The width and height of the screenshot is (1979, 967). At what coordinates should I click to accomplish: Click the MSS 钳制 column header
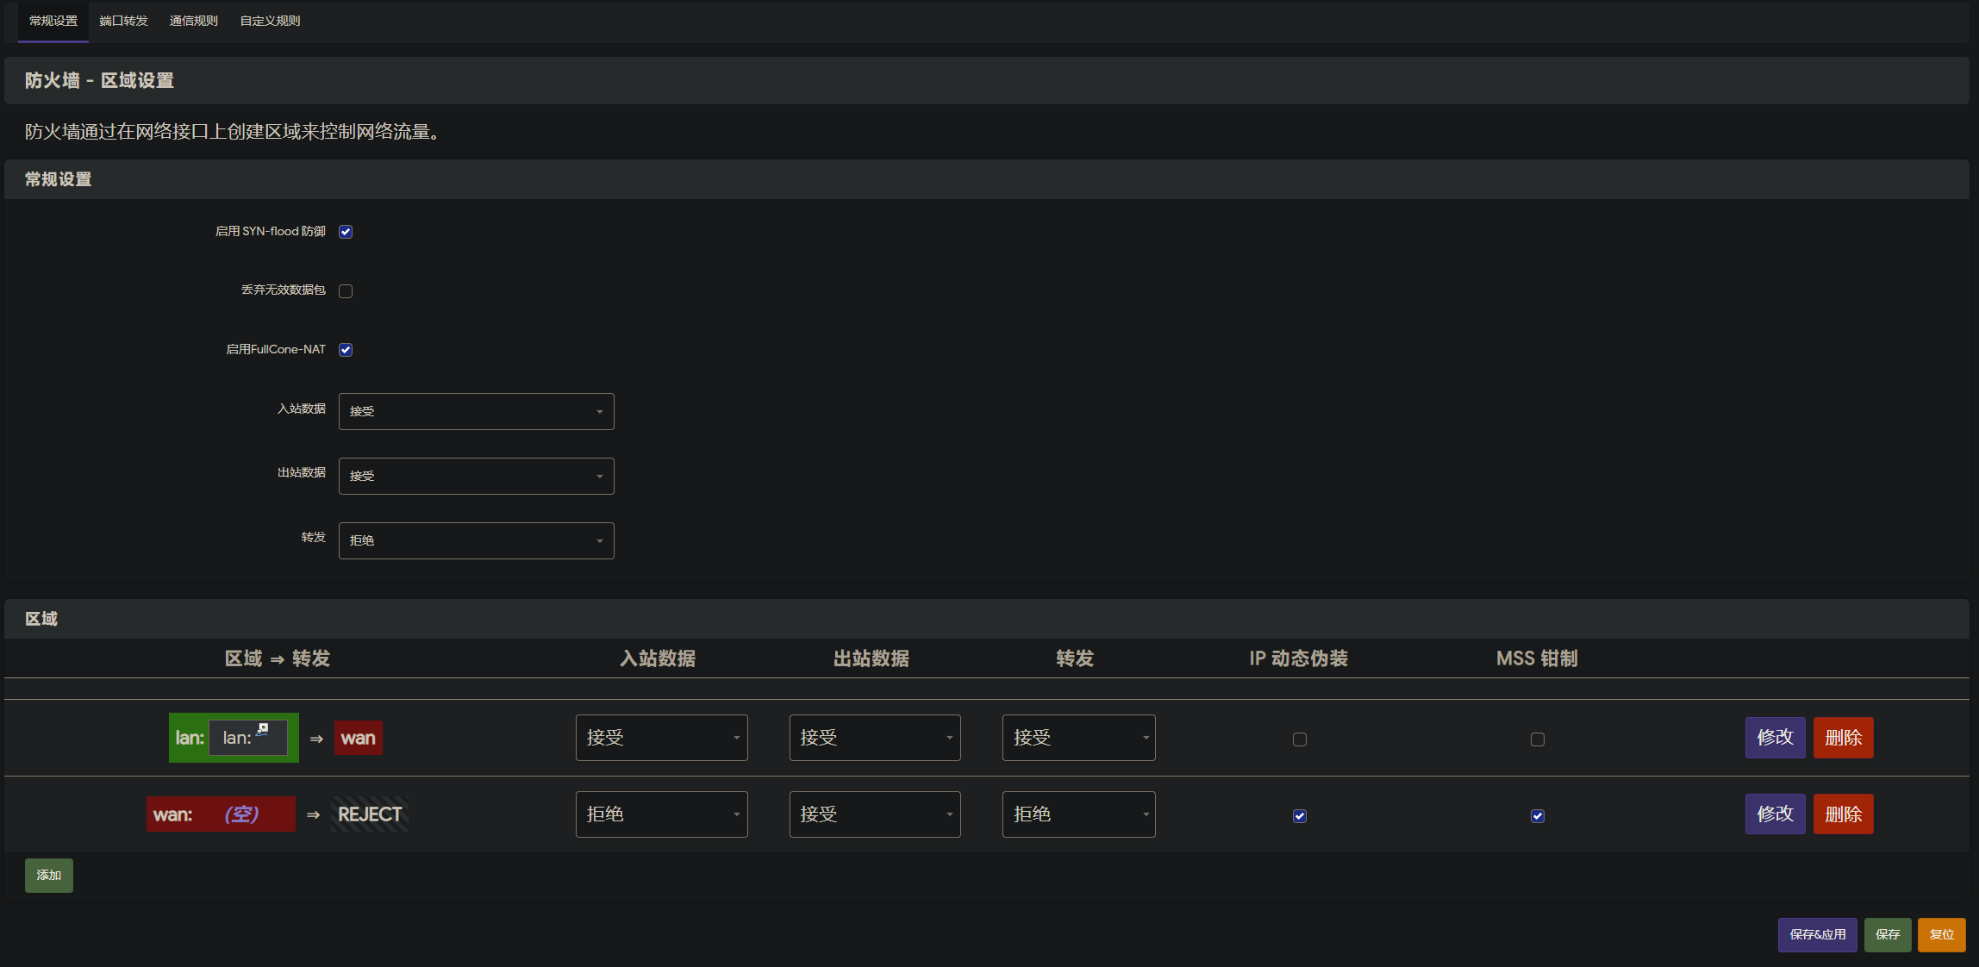click(1537, 659)
